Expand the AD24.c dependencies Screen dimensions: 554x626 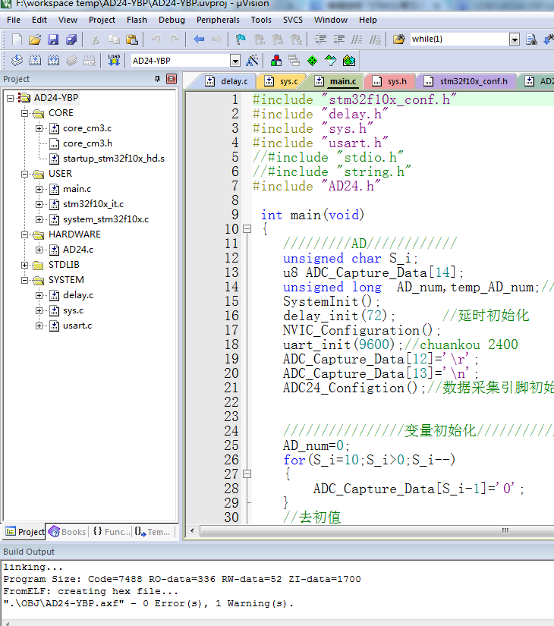pyautogui.click(x=39, y=250)
